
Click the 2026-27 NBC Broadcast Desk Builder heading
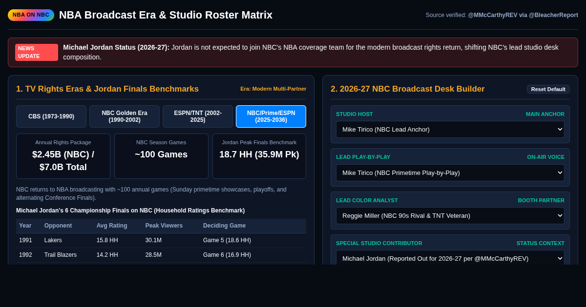pos(408,89)
